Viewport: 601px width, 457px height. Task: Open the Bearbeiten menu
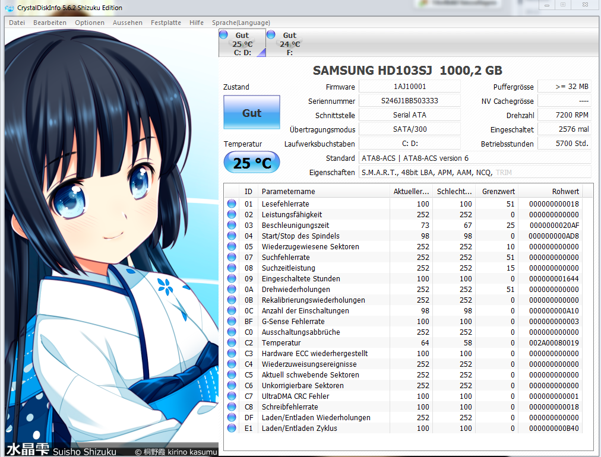pos(50,23)
